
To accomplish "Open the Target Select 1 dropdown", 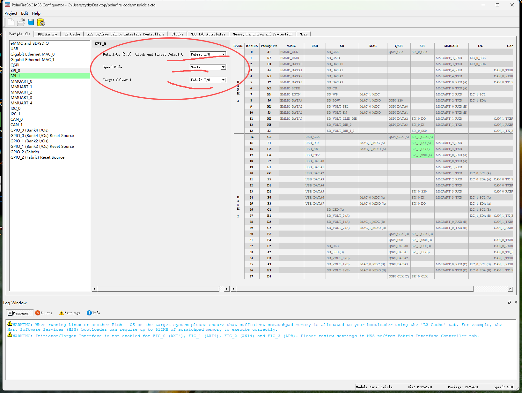I will (208, 80).
